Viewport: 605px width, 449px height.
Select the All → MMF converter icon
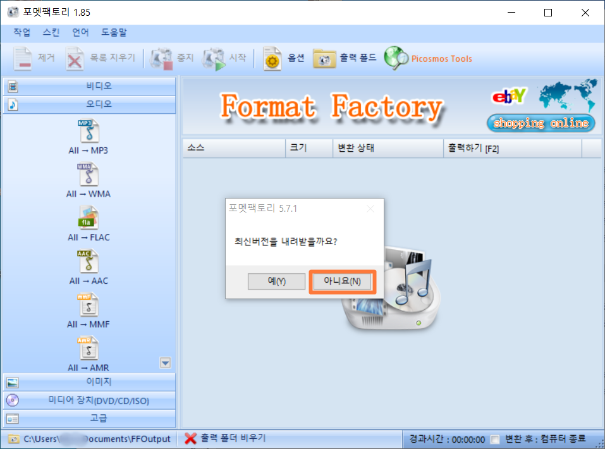88,305
